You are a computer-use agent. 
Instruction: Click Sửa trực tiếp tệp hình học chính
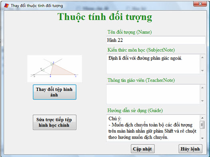click(x=55, y=122)
